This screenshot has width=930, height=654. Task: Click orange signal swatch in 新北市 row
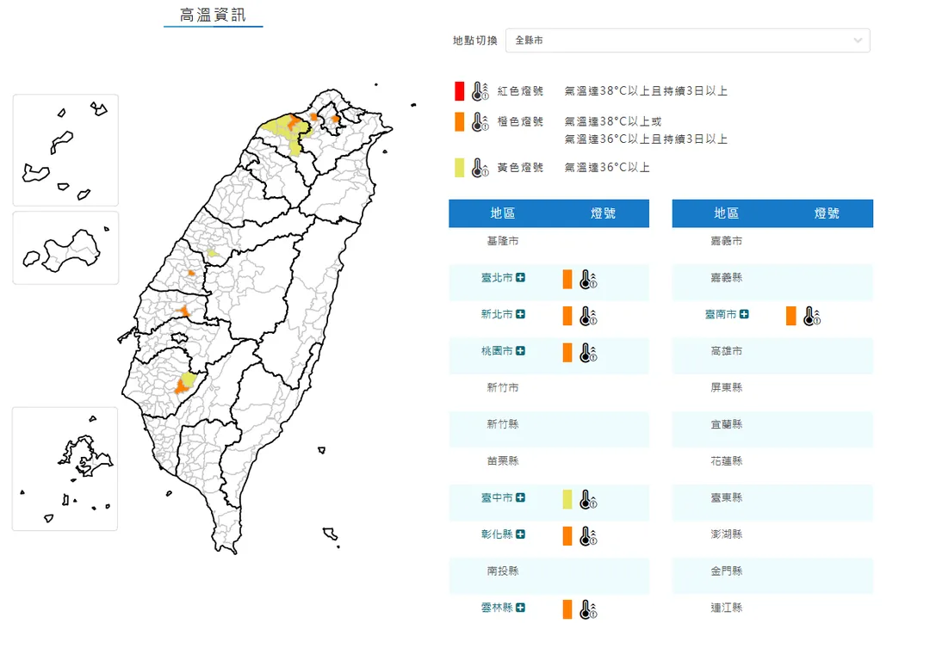[567, 316]
